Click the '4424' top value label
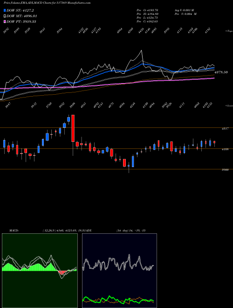Image resolution: width=233 pixels, height=308 pixels. (x=141, y=30)
